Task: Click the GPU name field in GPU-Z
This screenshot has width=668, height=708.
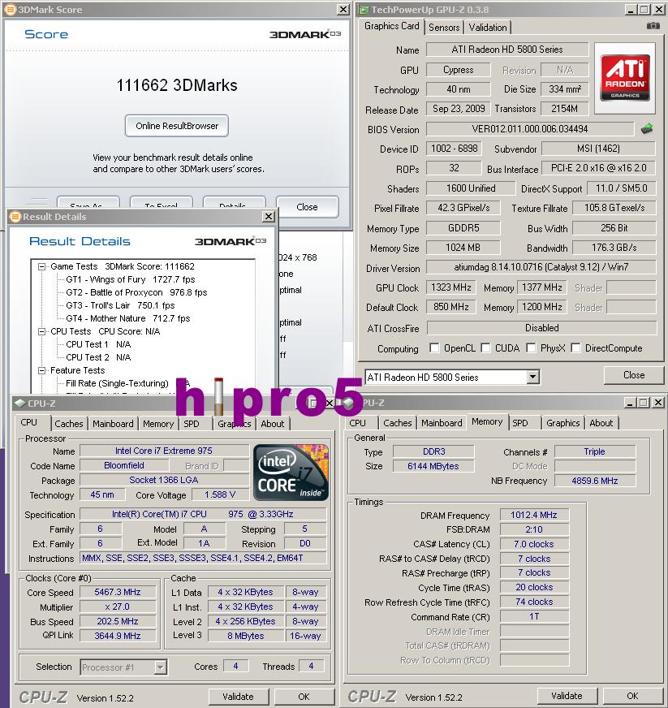Action: (x=506, y=50)
